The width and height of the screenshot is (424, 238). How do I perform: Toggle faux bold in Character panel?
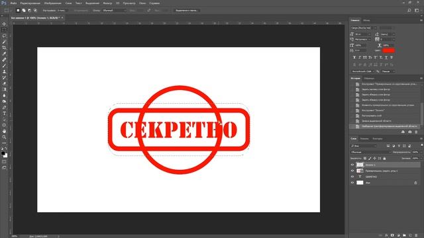point(354,58)
